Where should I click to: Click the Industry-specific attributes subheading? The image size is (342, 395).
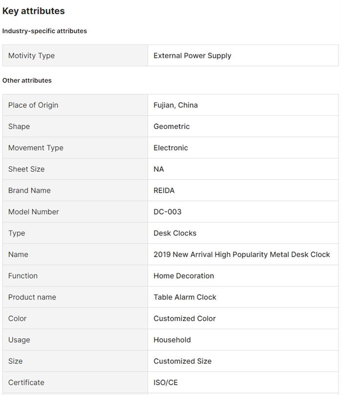[44, 31]
